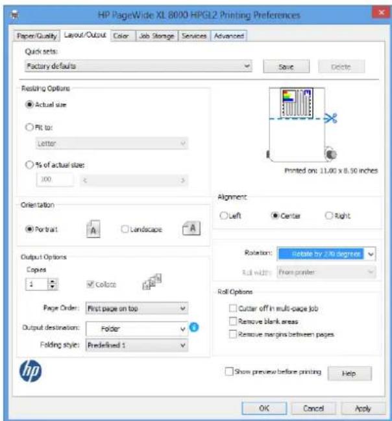Choose % of actual size option
The height and width of the screenshot is (421, 392).
click(x=29, y=164)
